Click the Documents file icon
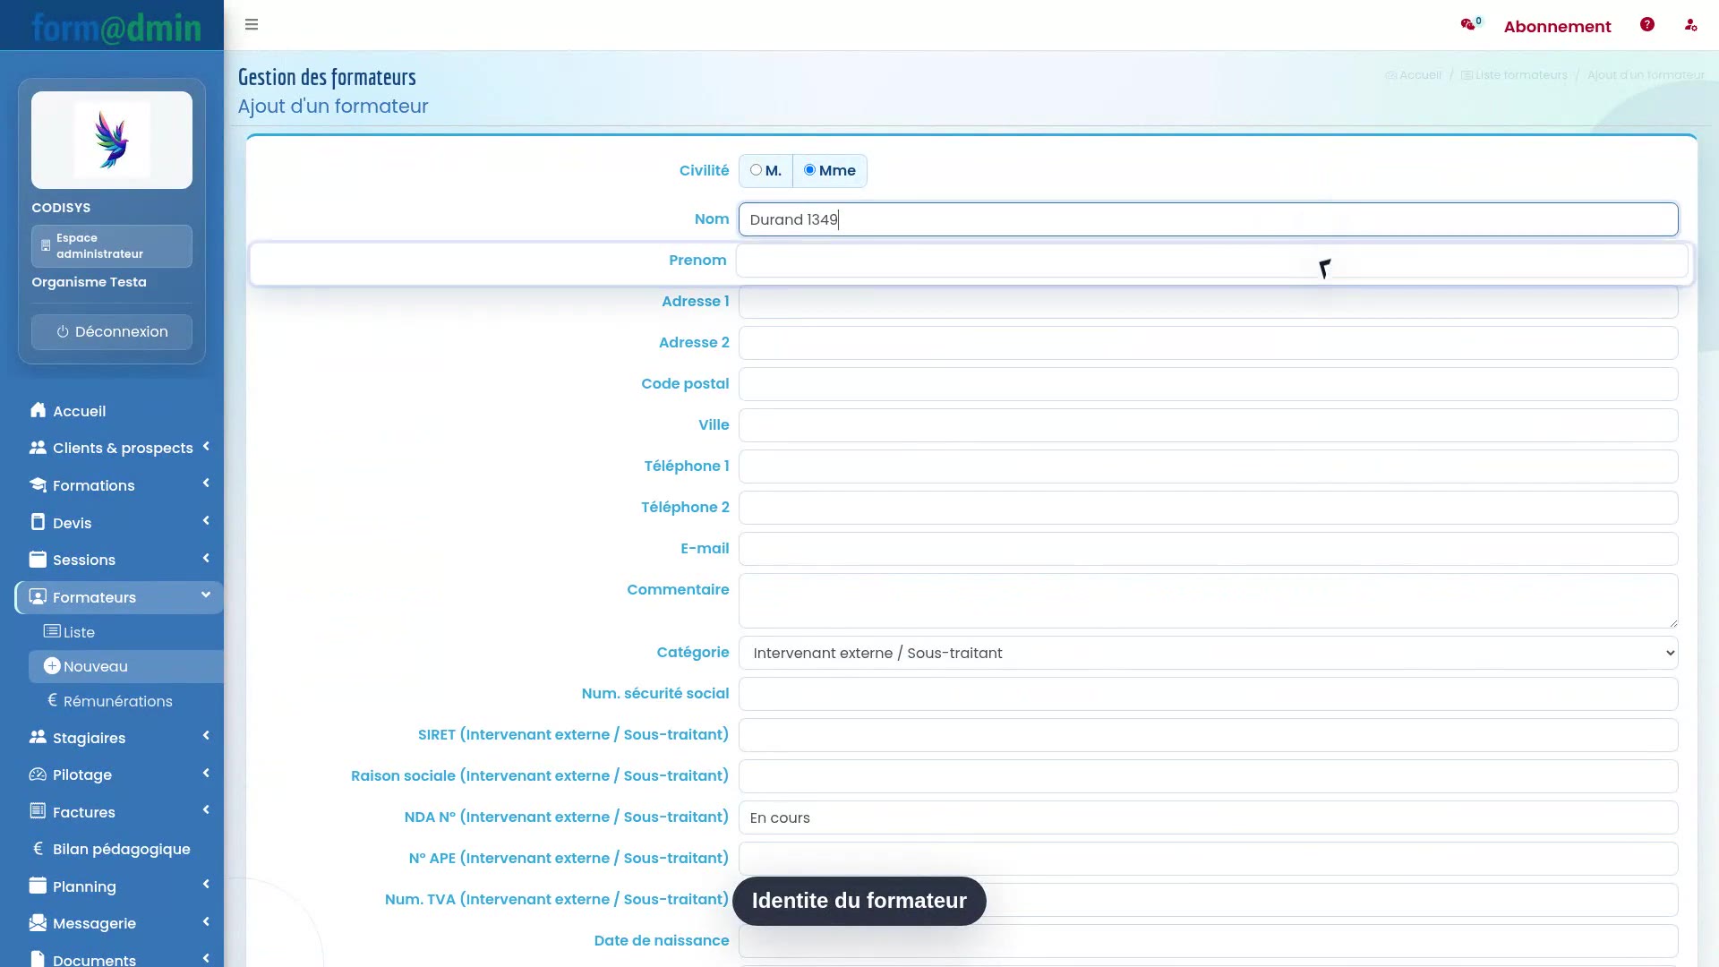This screenshot has height=967, width=1719. (x=38, y=958)
